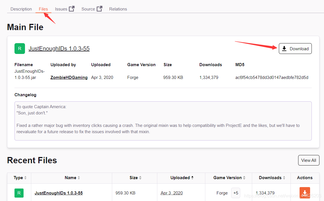Sort recent files by Downloads
324x201 pixels.
272,178
